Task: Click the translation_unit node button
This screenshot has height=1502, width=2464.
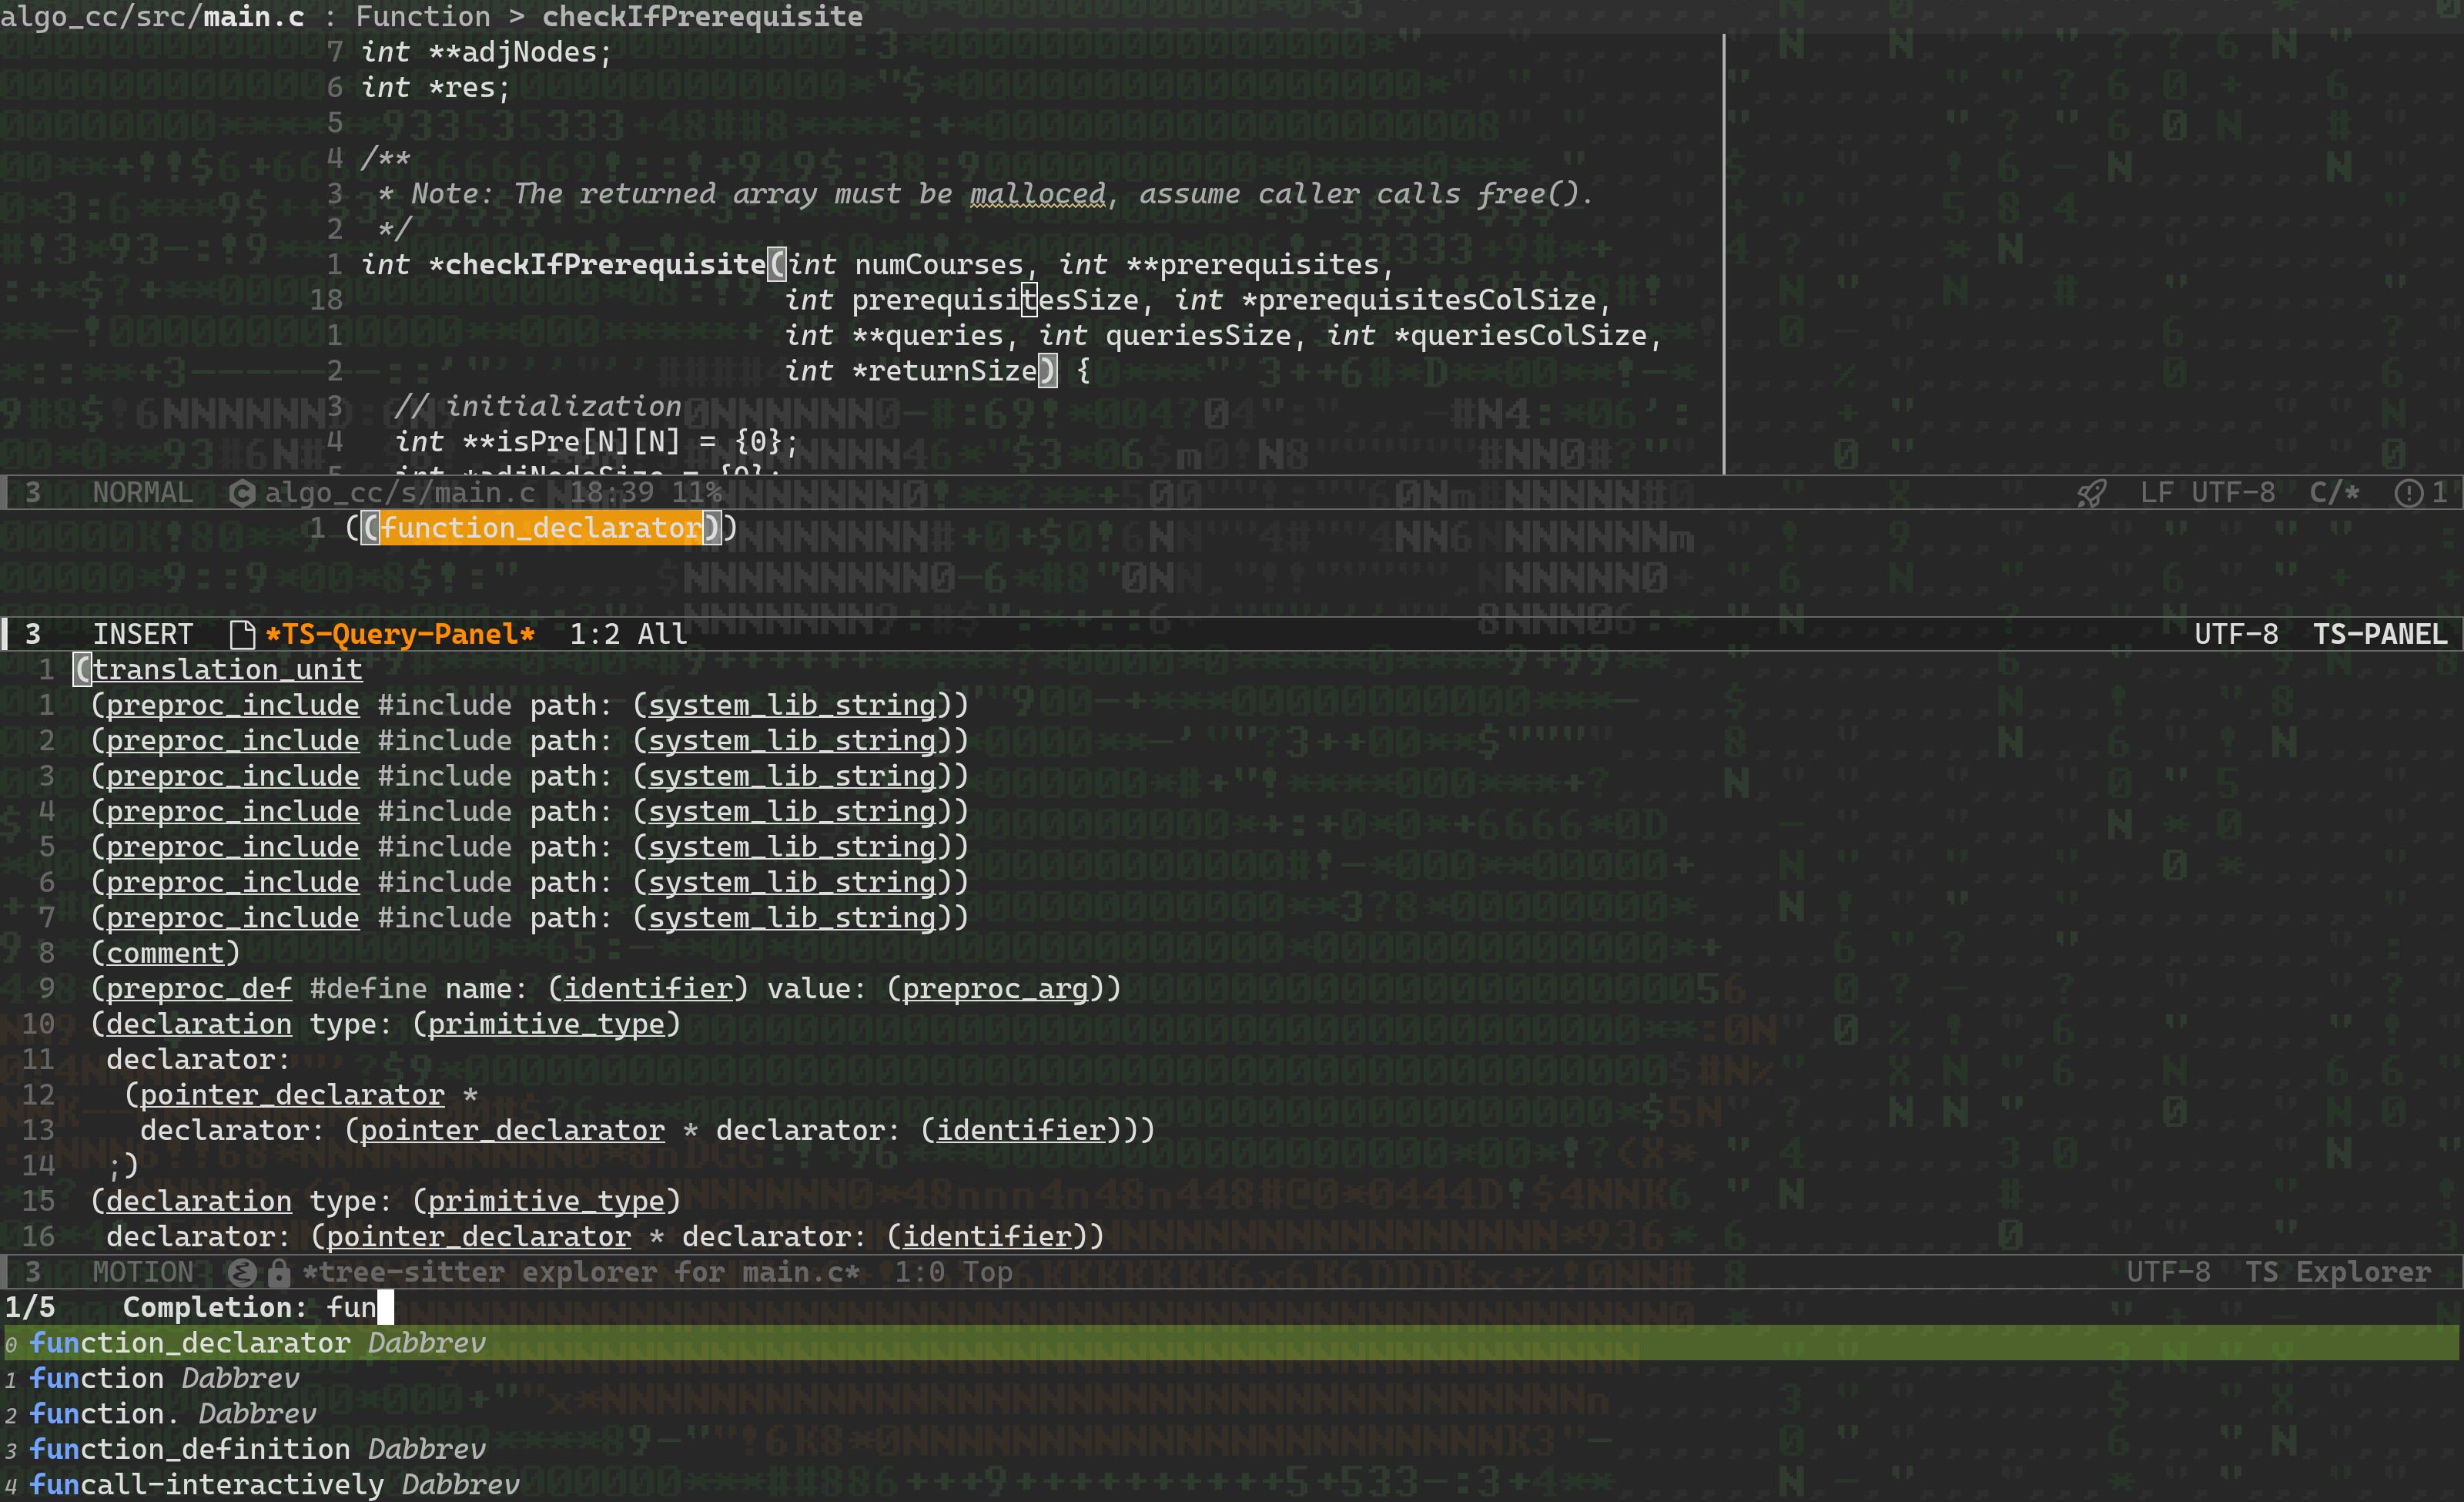Action: click(227, 669)
